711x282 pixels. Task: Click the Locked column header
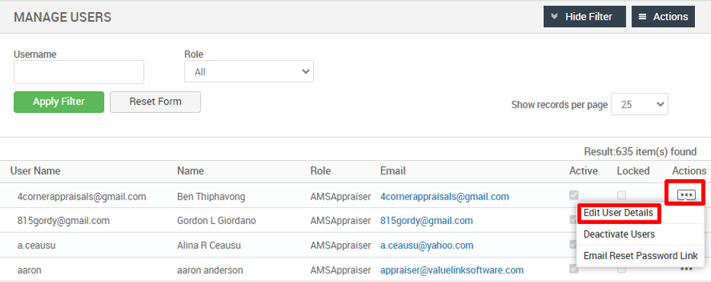pos(633,171)
